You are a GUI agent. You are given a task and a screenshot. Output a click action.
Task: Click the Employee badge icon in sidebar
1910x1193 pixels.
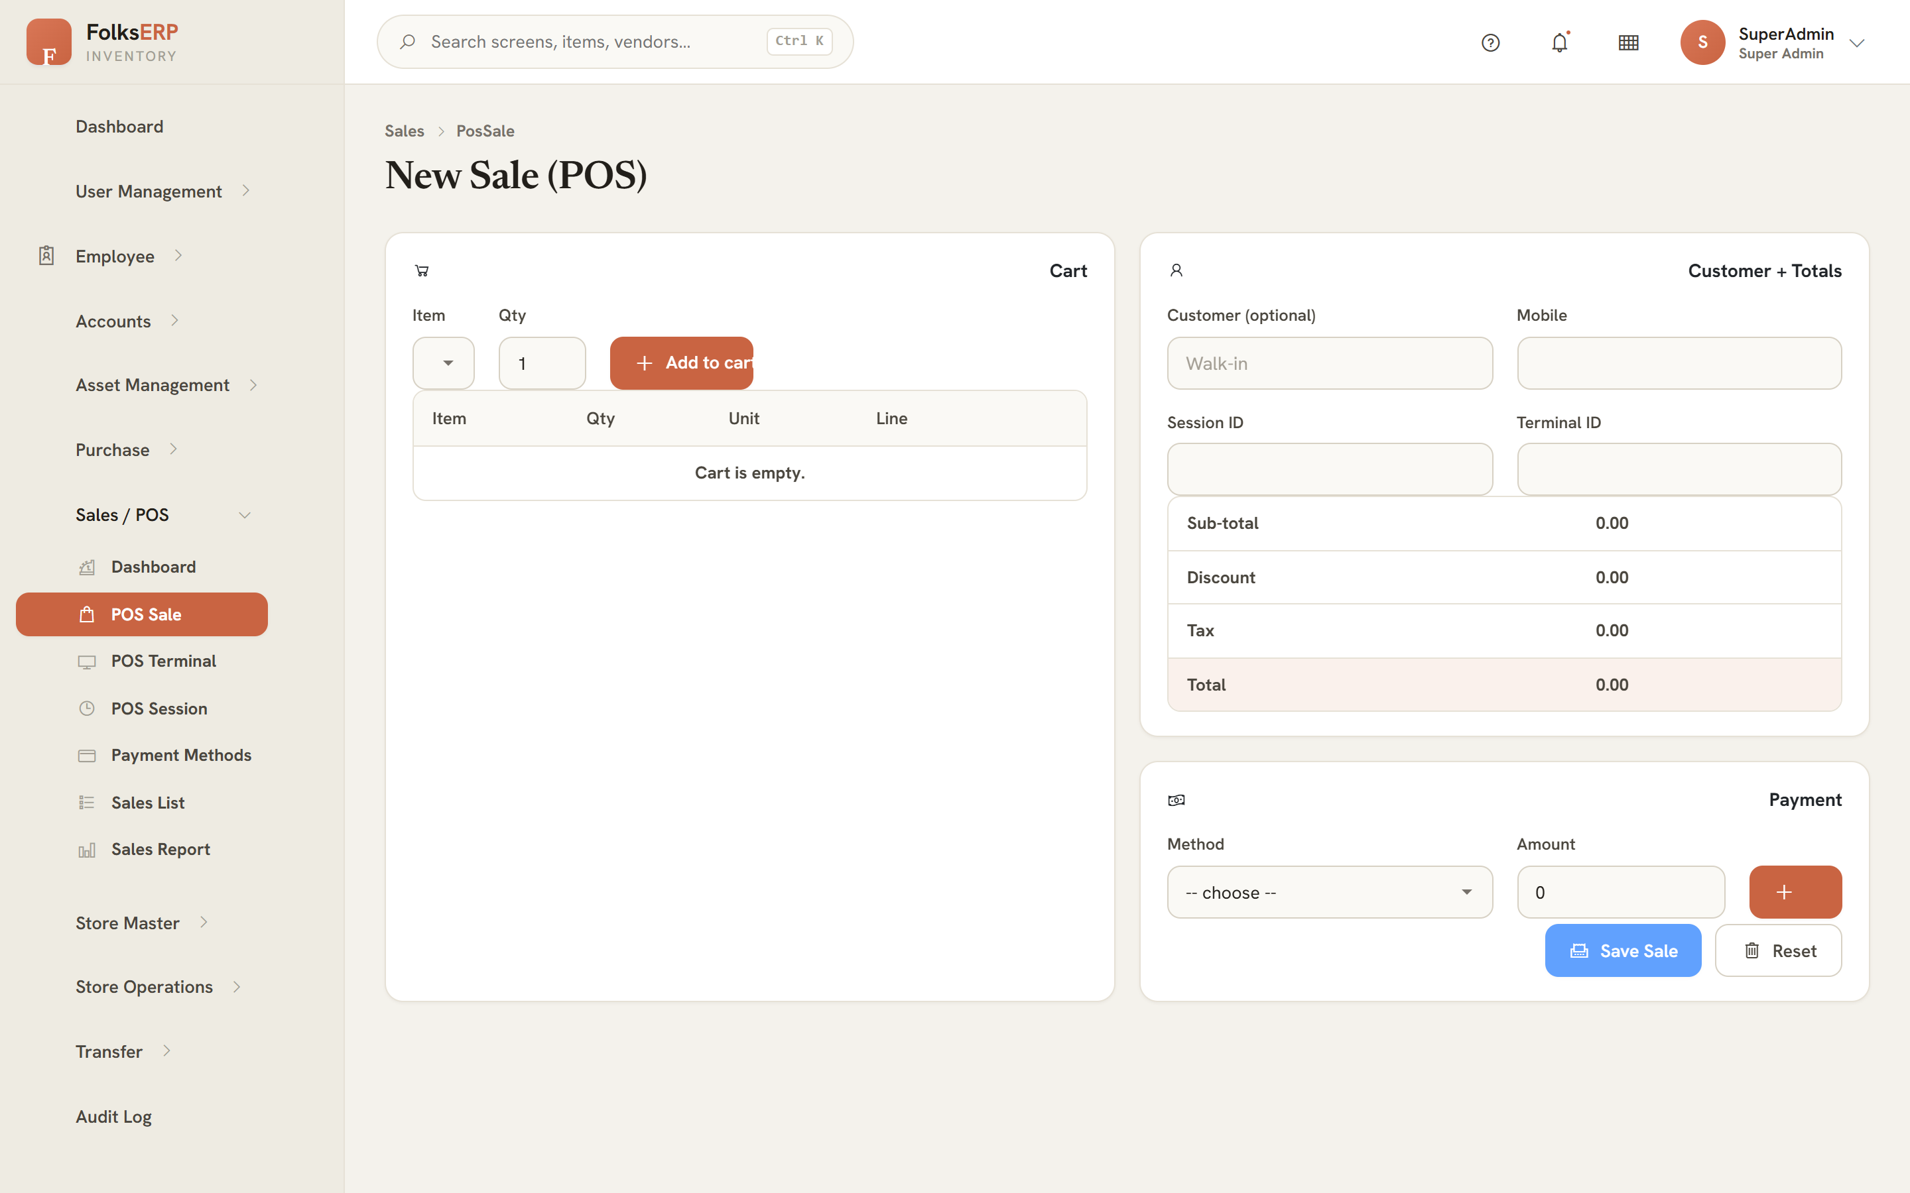(46, 256)
